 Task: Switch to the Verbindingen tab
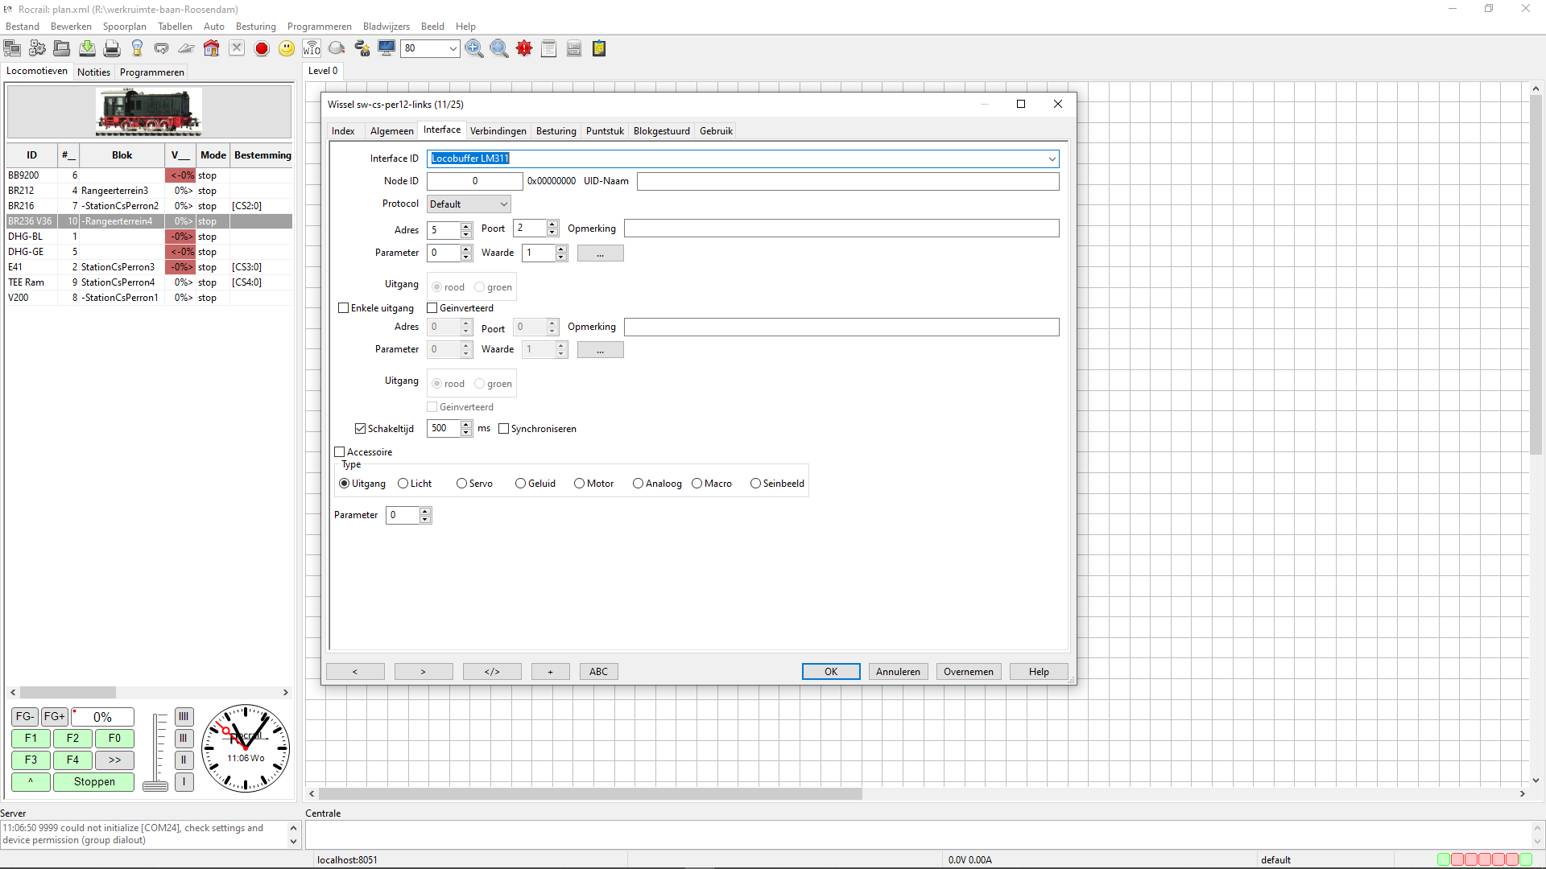coord(498,131)
